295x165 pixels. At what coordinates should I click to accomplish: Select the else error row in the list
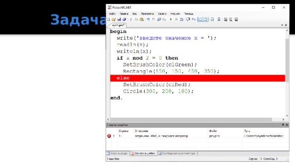click(198, 136)
